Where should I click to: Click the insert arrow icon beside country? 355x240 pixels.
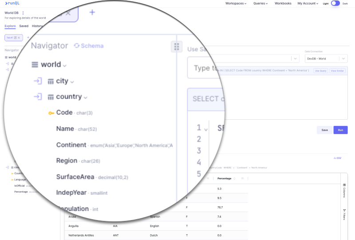coord(38,97)
